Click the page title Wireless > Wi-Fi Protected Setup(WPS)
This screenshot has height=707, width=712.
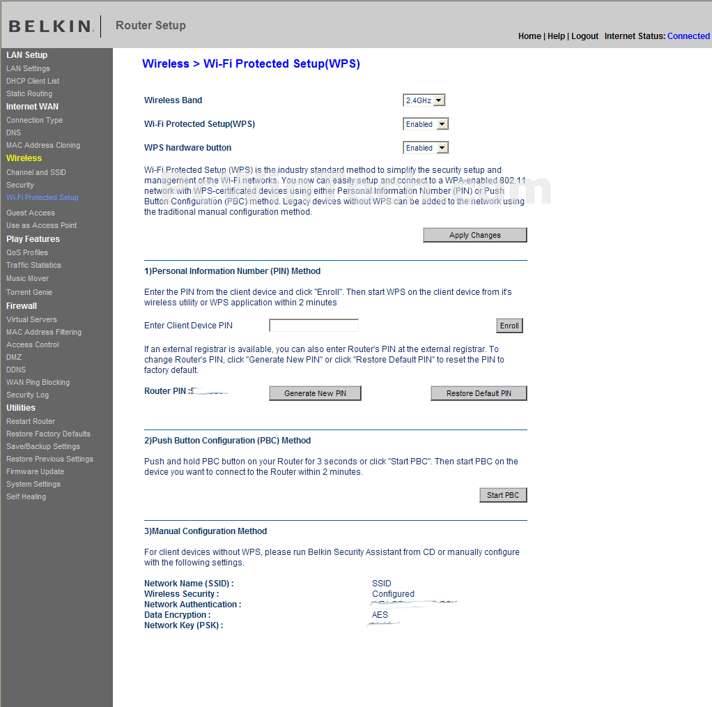click(251, 63)
